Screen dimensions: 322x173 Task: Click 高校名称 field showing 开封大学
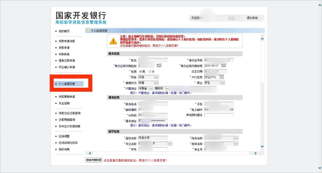(153, 138)
